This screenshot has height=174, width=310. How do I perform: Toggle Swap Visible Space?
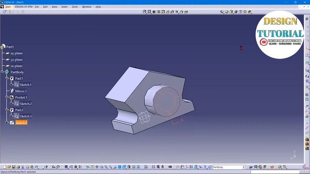pyautogui.click(x=138, y=167)
